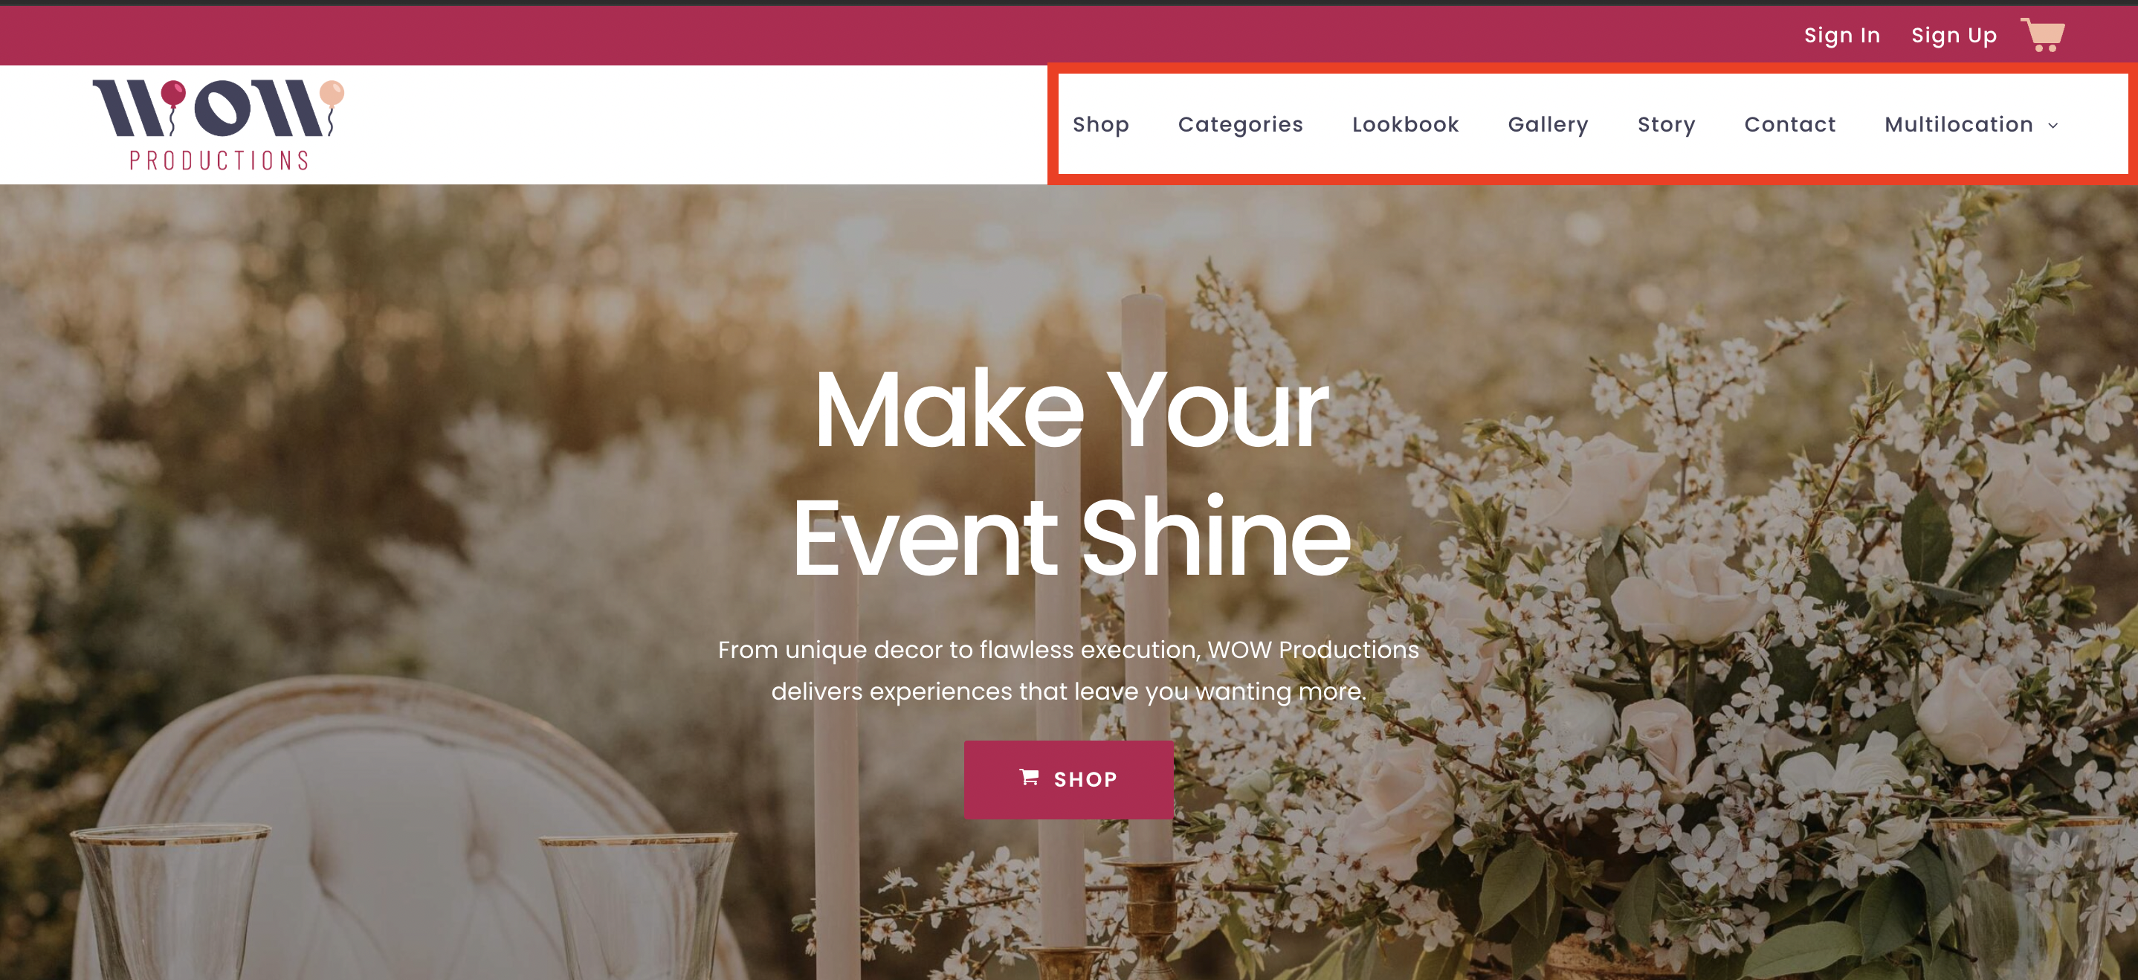Viewport: 2138px width, 980px height.
Task: Click the hero tagline paragraph text
Action: click(1068, 670)
